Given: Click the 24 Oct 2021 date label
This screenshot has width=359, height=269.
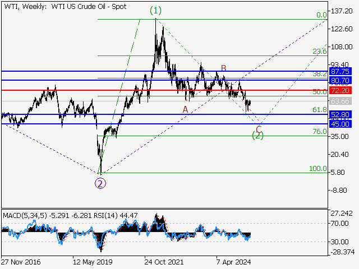Looking at the screenshot, I should coord(163,262).
